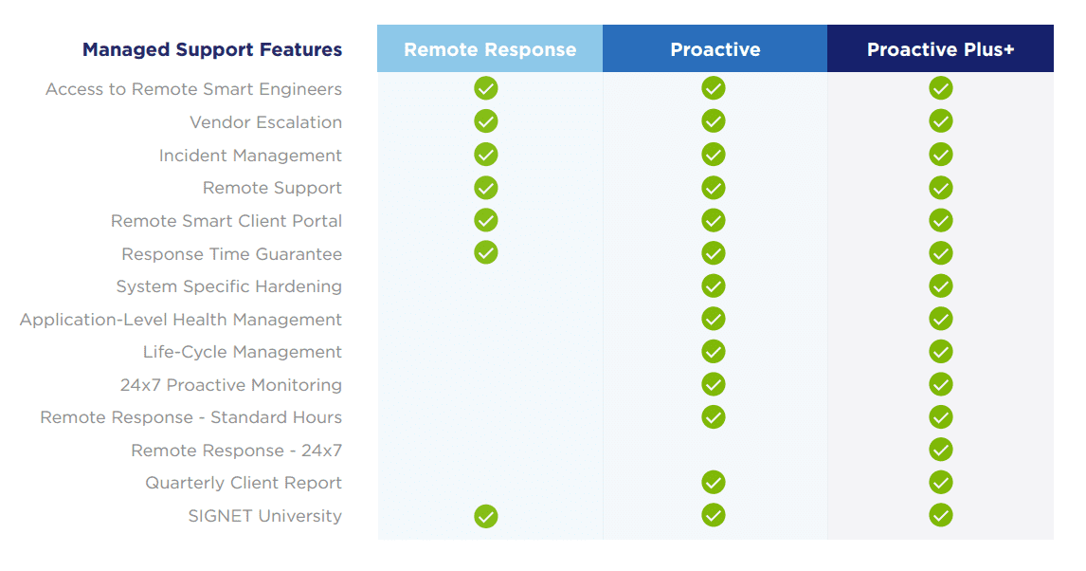
Task: Click Application-Level Health Management checkmark in Proactive Plus+
Action: click(941, 319)
